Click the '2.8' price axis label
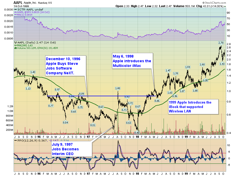This screenshot has width=235, height=176. [x=229, y=44]
